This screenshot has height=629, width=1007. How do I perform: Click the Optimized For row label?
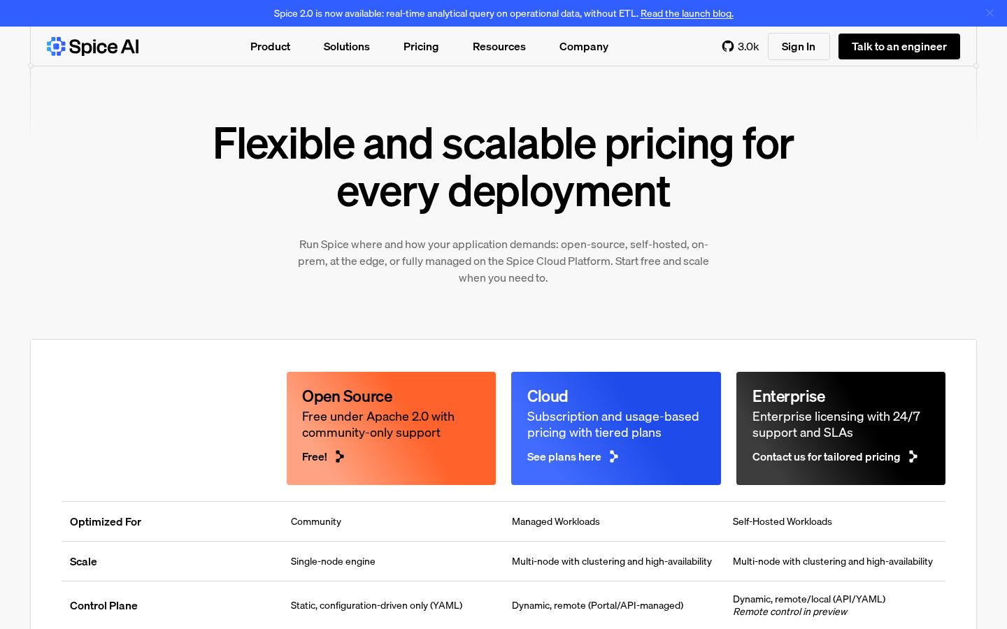click(x=106, y=521)
